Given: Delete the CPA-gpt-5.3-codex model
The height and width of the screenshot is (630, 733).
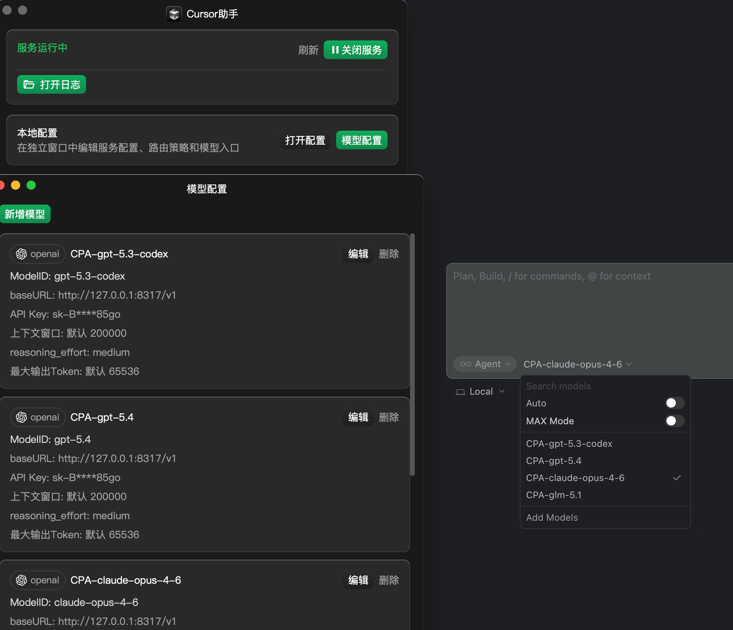Looking at the screenshot, I should coord(389,254).
